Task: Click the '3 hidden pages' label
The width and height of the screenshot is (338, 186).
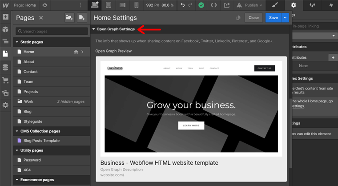Action: [71, 101]
